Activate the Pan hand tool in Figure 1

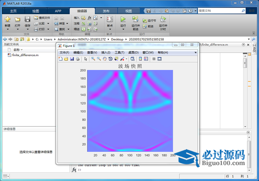(x=105, y=59)
